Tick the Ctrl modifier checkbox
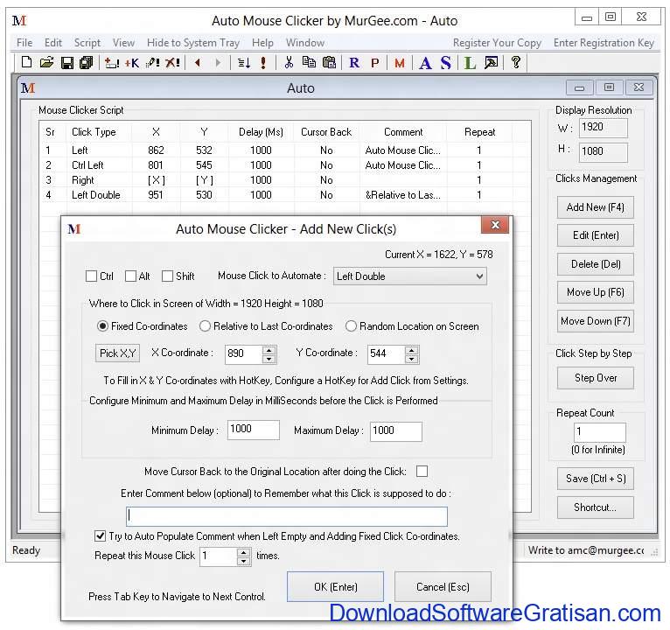The height and width of the screenshot is (630, 670). click(91, 276)
